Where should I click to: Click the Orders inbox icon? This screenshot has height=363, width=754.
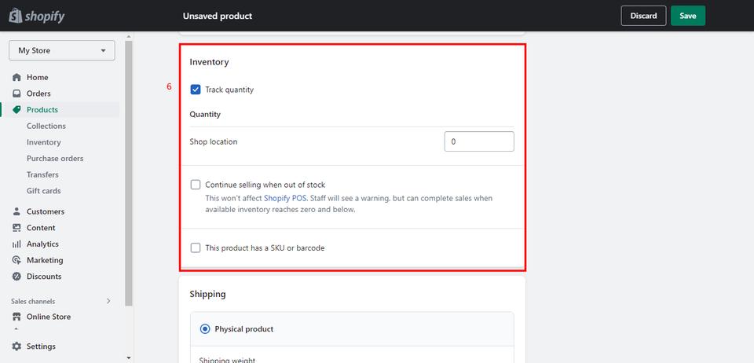[x=16, y=93]
